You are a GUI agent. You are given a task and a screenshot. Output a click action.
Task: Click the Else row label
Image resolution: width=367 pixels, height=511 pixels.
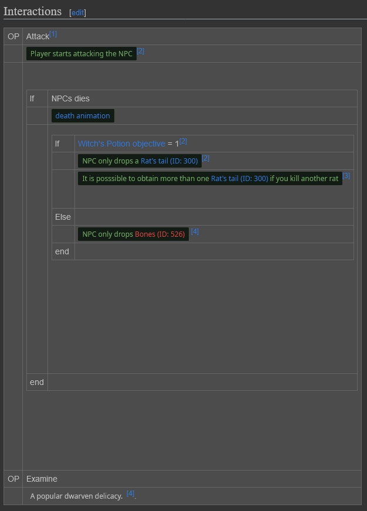(63, 217)
